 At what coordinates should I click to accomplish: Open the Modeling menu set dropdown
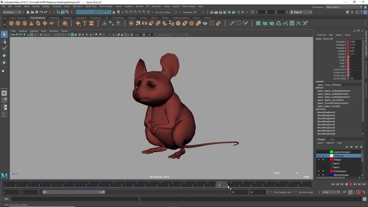coord(11,12)
